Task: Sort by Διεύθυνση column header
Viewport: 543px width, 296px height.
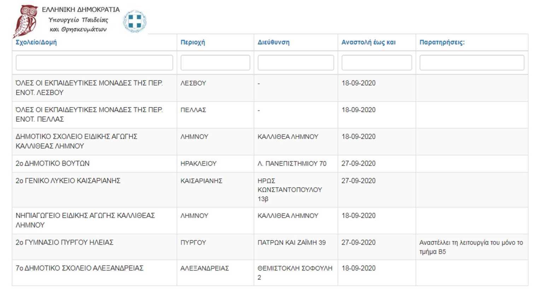Action: [x=273, y=42]
